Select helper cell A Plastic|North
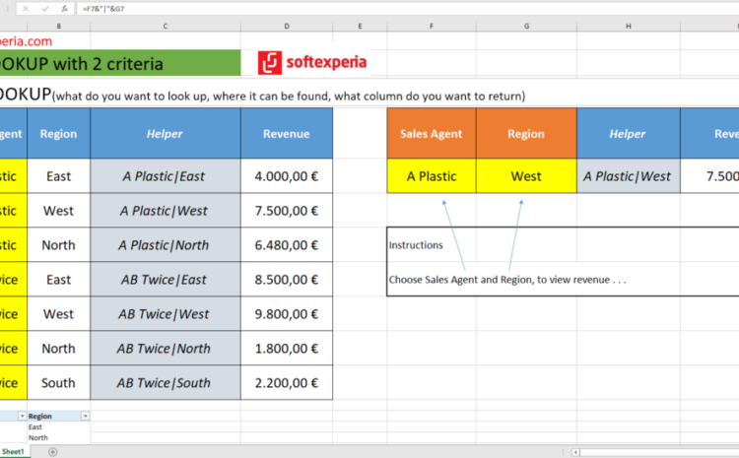 coord(165,245)
